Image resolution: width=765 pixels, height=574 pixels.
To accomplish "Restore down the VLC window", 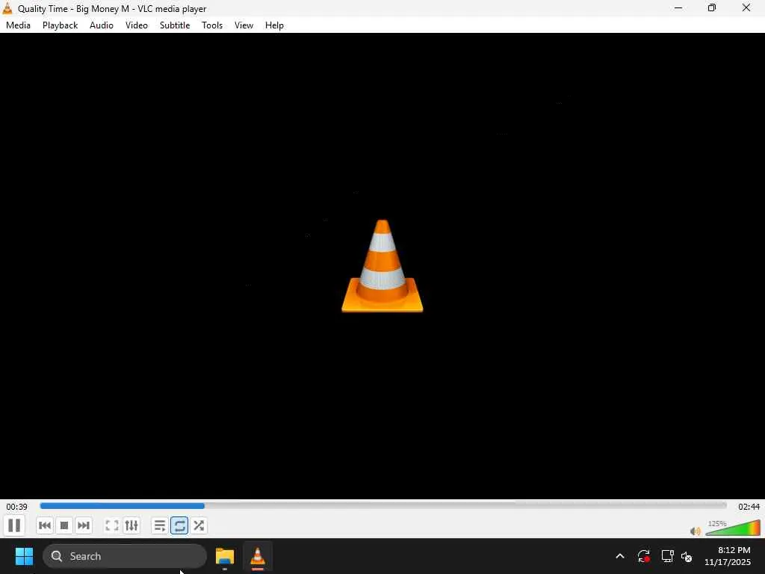I will point(712,8).
